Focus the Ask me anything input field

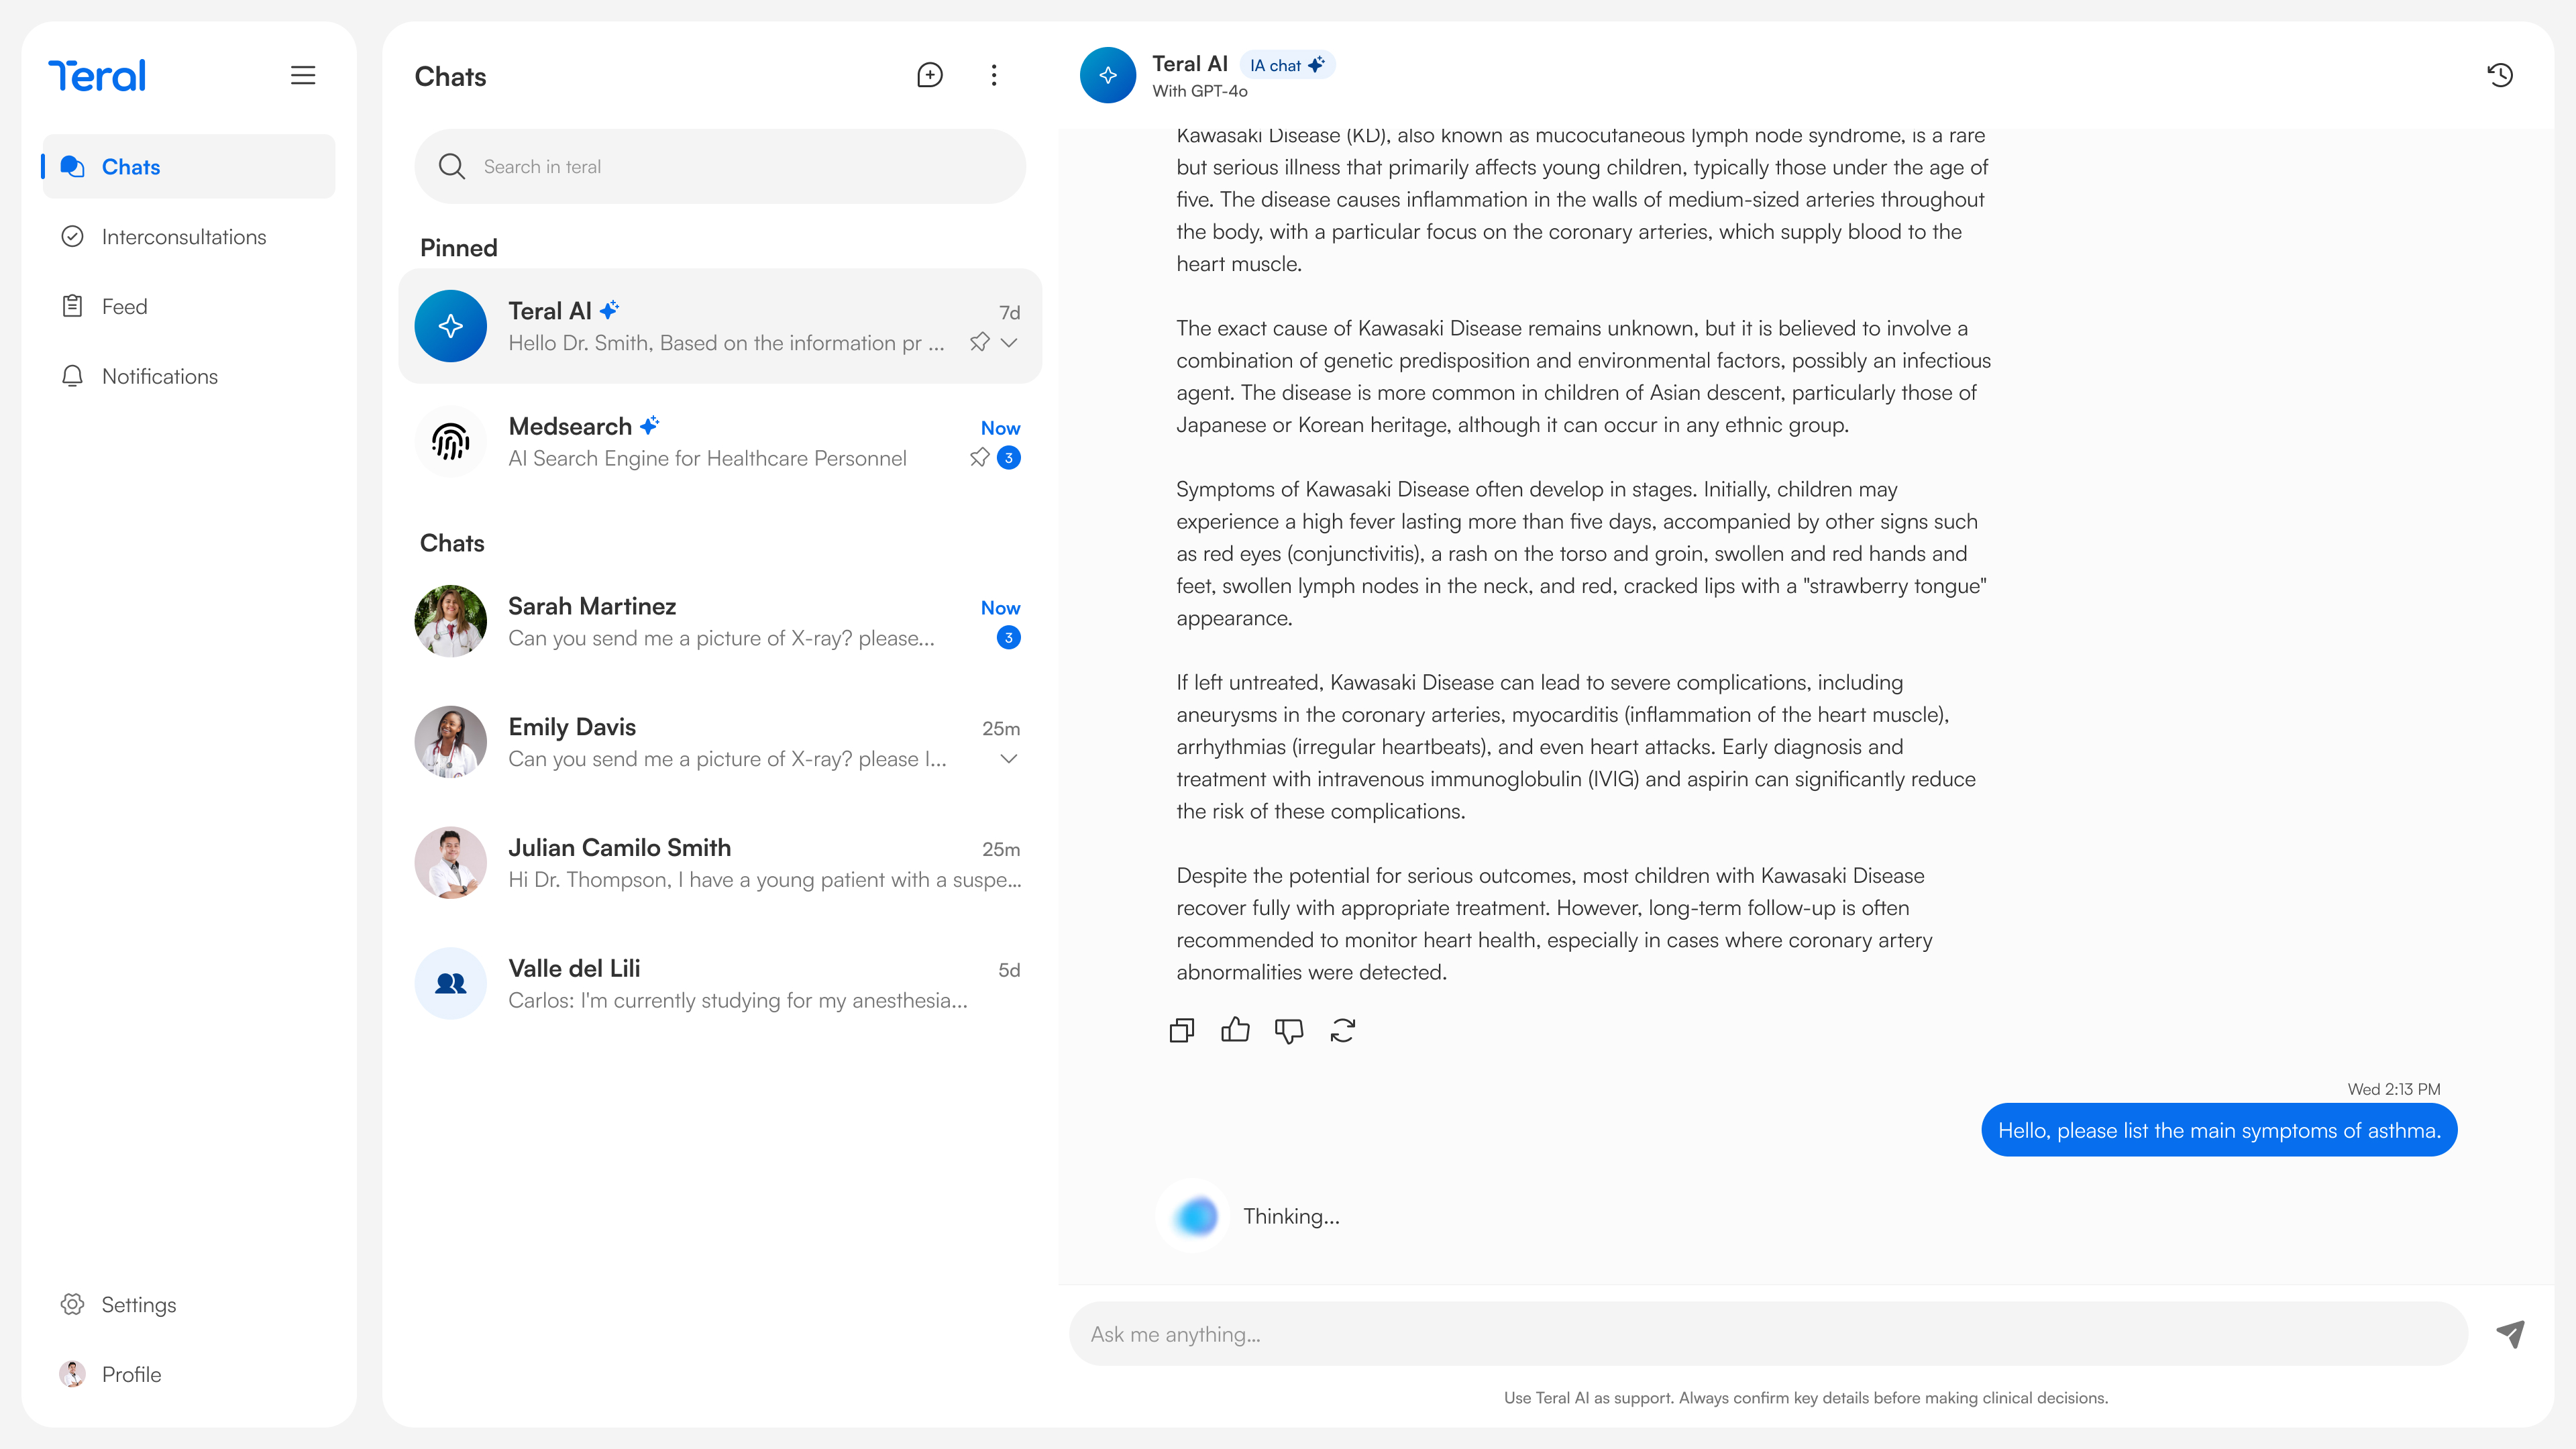click(1768, 1333)
